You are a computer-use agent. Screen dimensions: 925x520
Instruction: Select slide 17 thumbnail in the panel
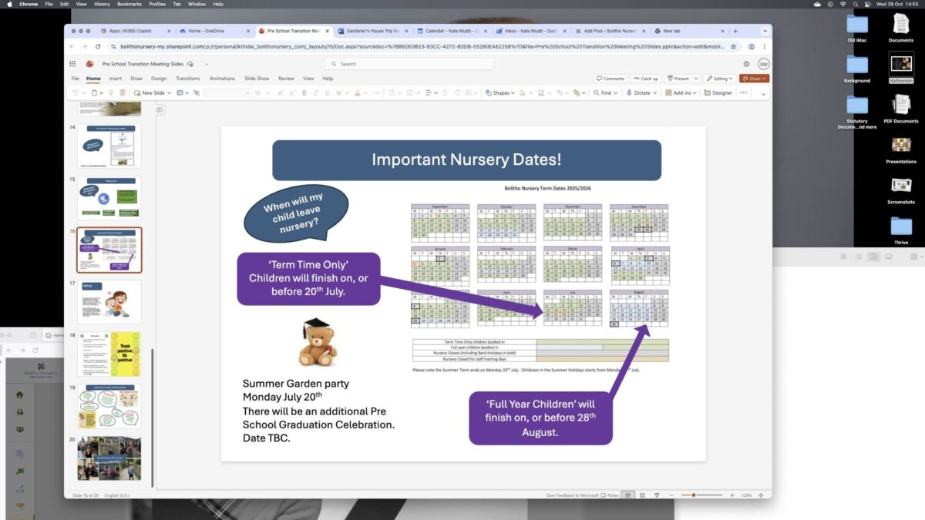(x=109, y=302)
